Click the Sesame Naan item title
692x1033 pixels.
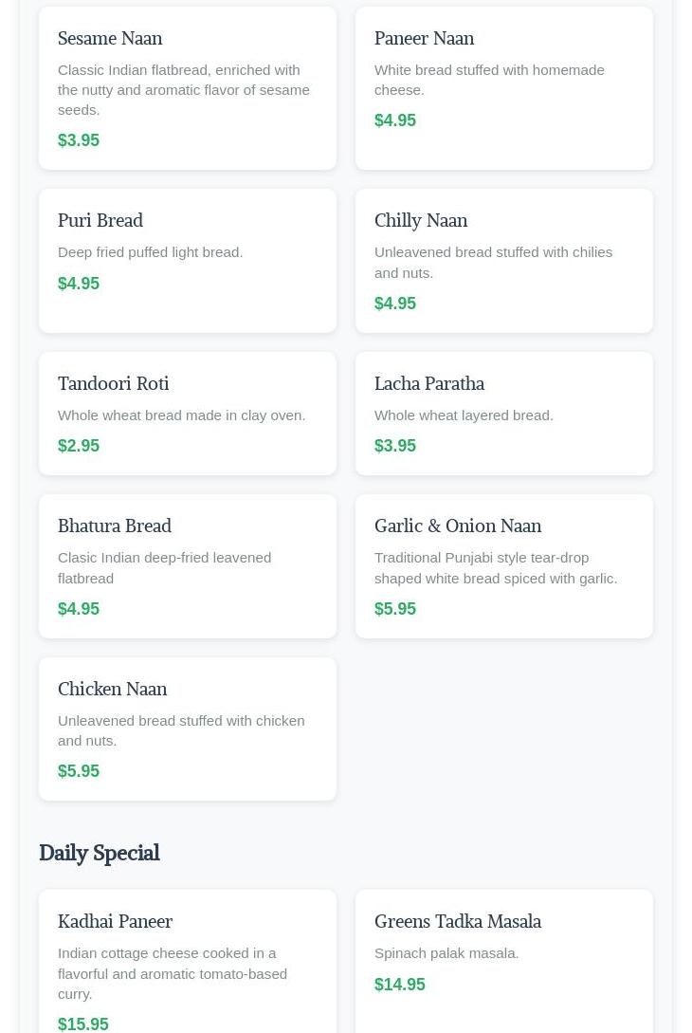click(110, 38)
